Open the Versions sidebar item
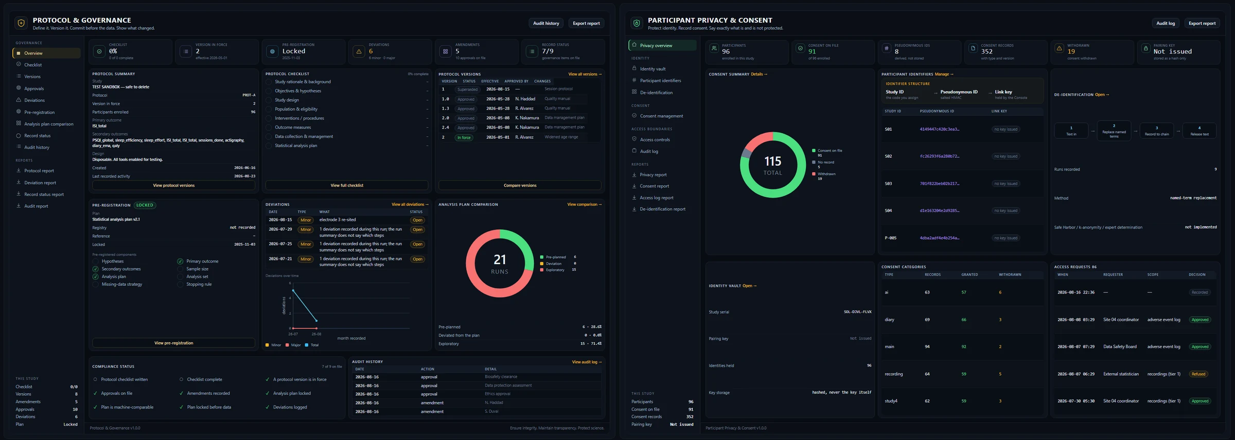1235x440 pixels. 46,77
